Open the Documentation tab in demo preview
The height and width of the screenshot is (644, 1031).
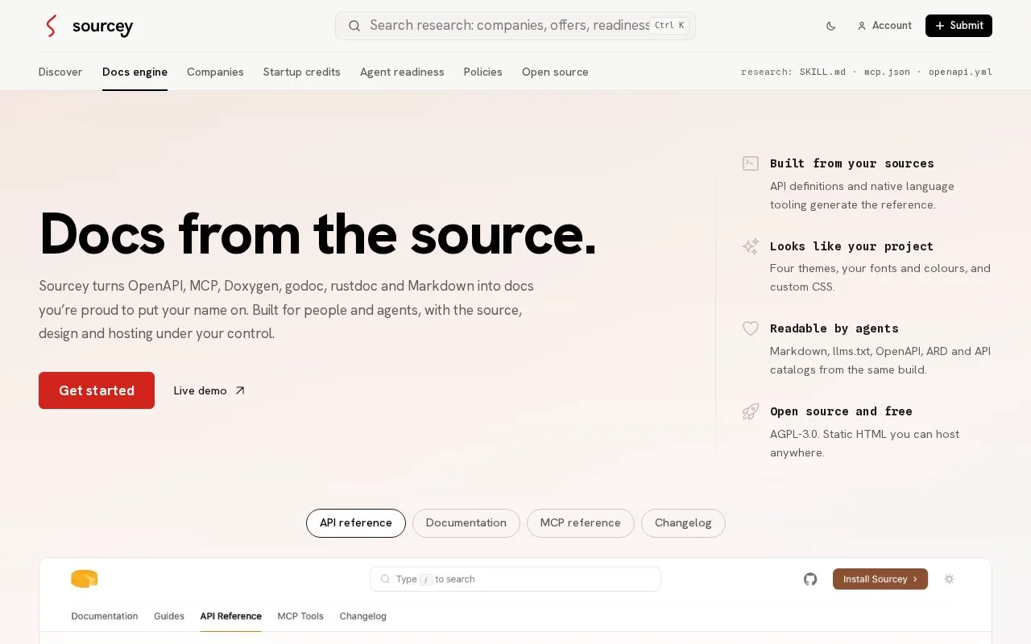pyautogui.click(x=105, y=616)
